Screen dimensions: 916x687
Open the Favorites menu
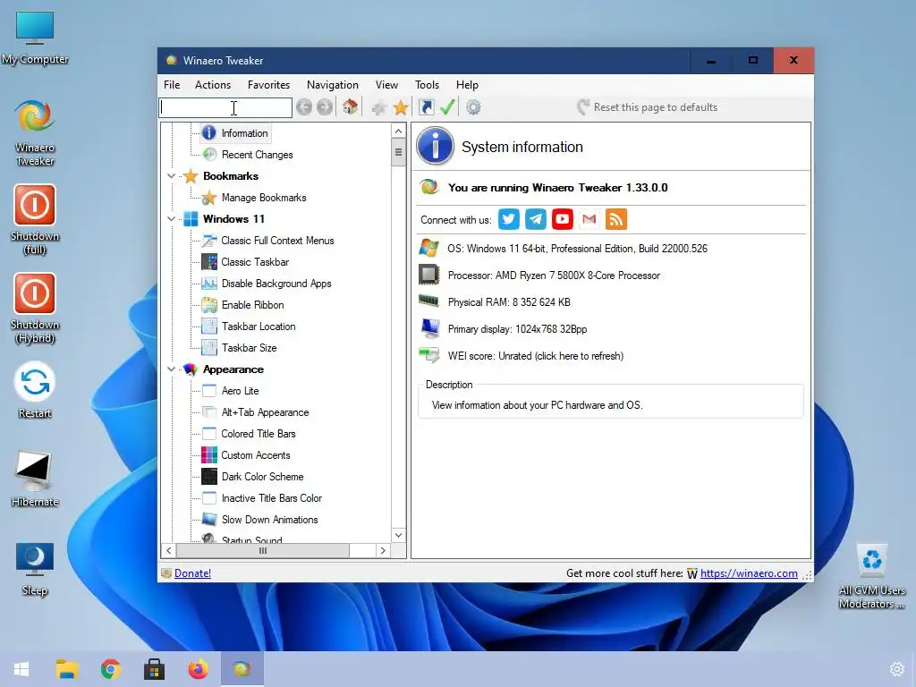point(268,85)
